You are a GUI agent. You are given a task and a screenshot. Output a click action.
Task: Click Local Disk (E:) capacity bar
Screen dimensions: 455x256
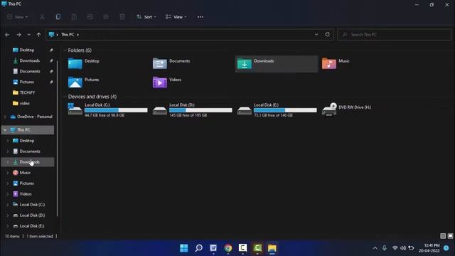[x=285, y=110]
